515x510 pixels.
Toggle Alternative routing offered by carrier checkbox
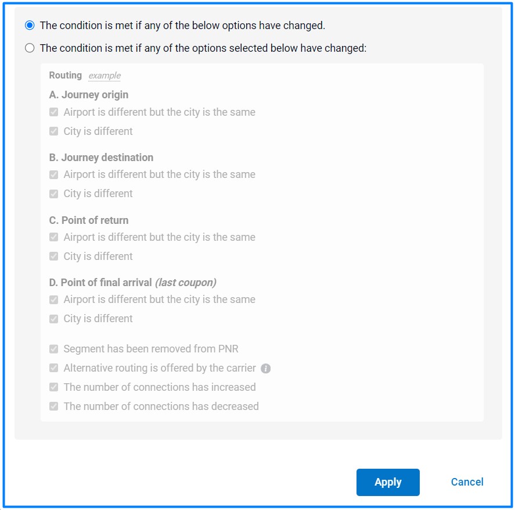(x=54, y=368)
